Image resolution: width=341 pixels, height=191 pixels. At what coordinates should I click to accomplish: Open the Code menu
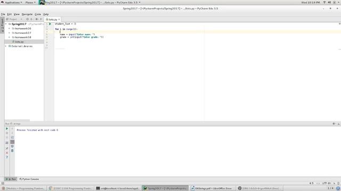pos(38,14)
